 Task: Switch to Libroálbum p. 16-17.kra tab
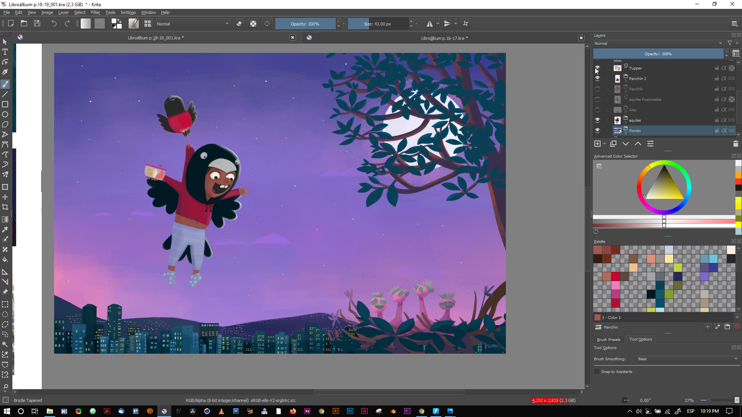(444, 38)
